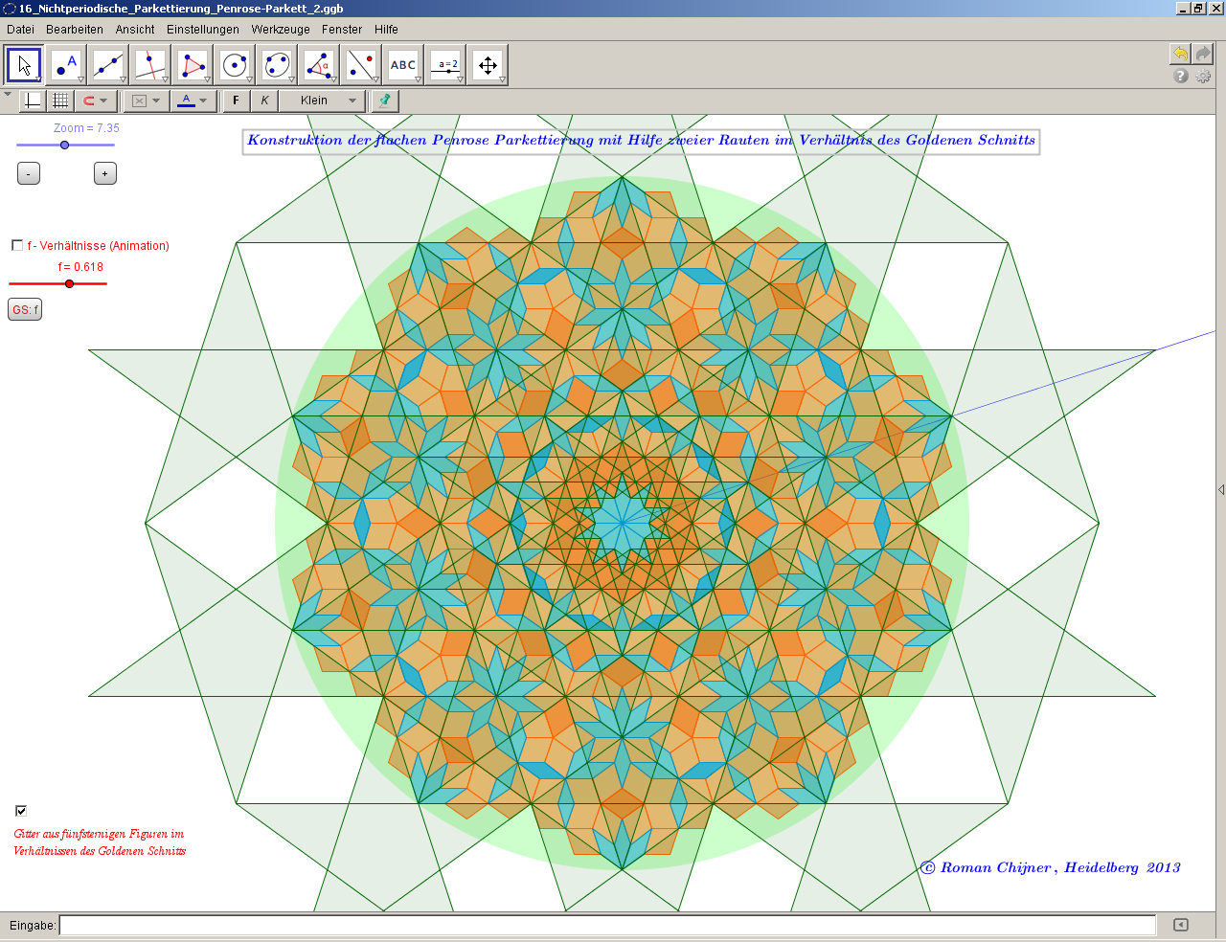Viewport: 1226px width, 942px height.
Task: Select the New Point tool
Action: (x=66, y=65)
